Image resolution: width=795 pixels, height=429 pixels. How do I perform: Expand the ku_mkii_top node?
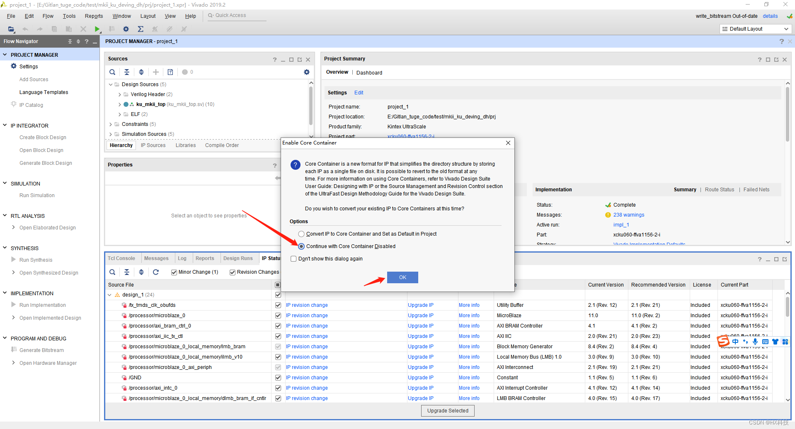pyautogui.click(x=120, y=104)
